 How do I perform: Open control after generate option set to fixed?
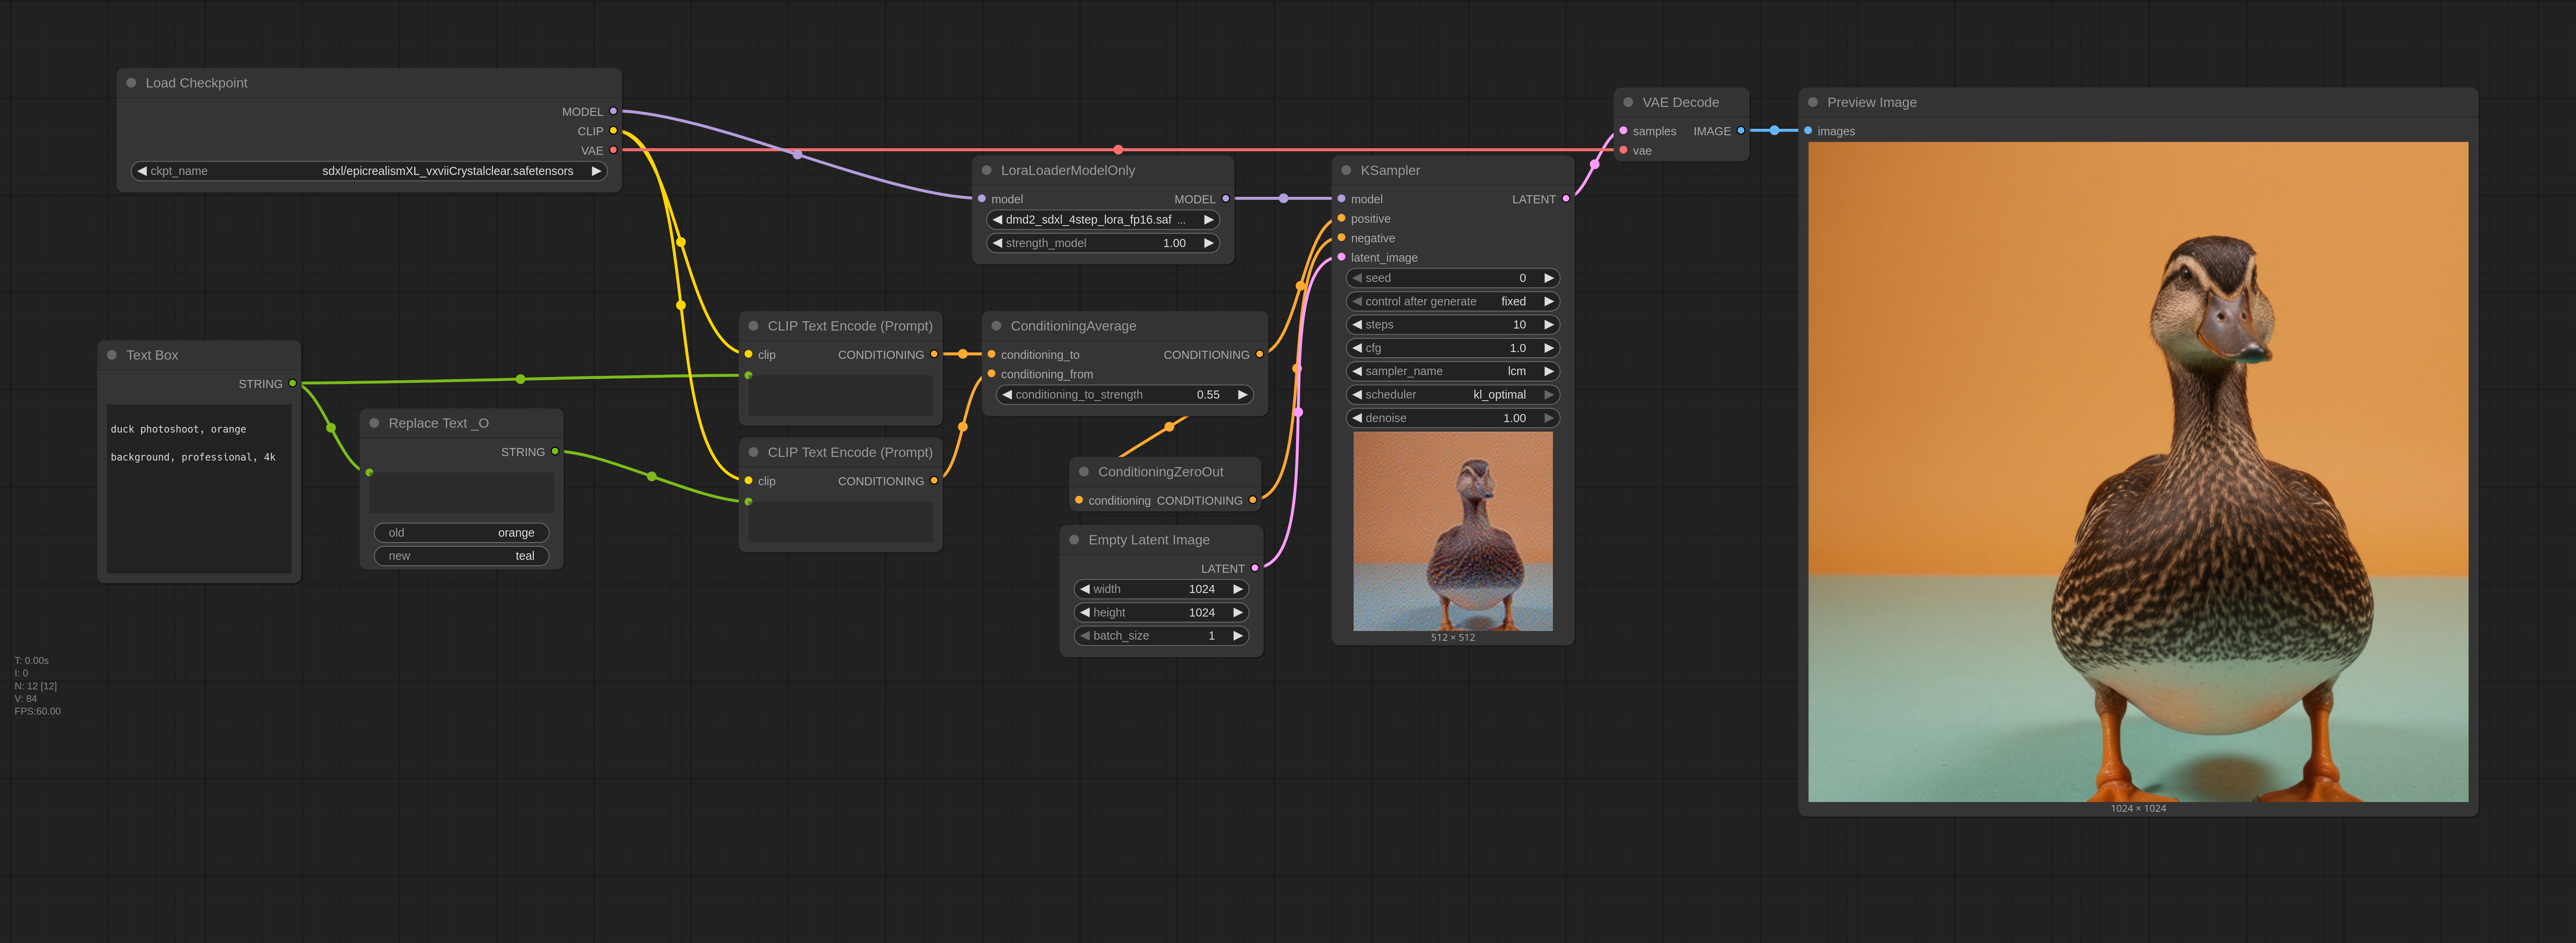coord(1452,301)
